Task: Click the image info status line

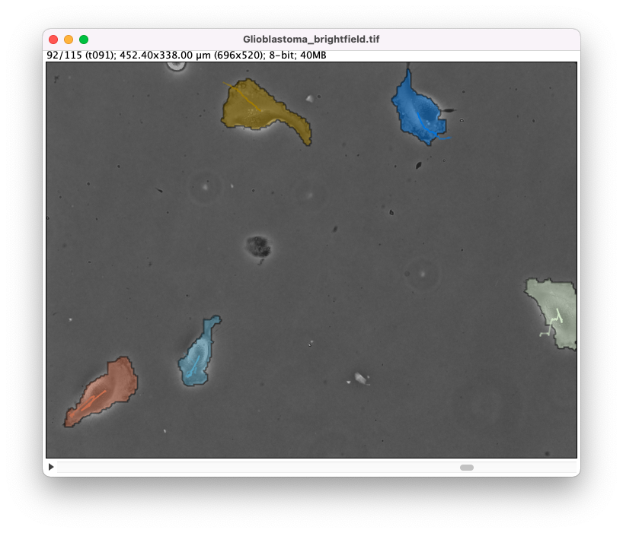Action: 187,56
